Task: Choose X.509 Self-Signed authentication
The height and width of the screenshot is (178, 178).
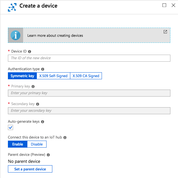Action: pyautogui.click(x=53, y=76)
